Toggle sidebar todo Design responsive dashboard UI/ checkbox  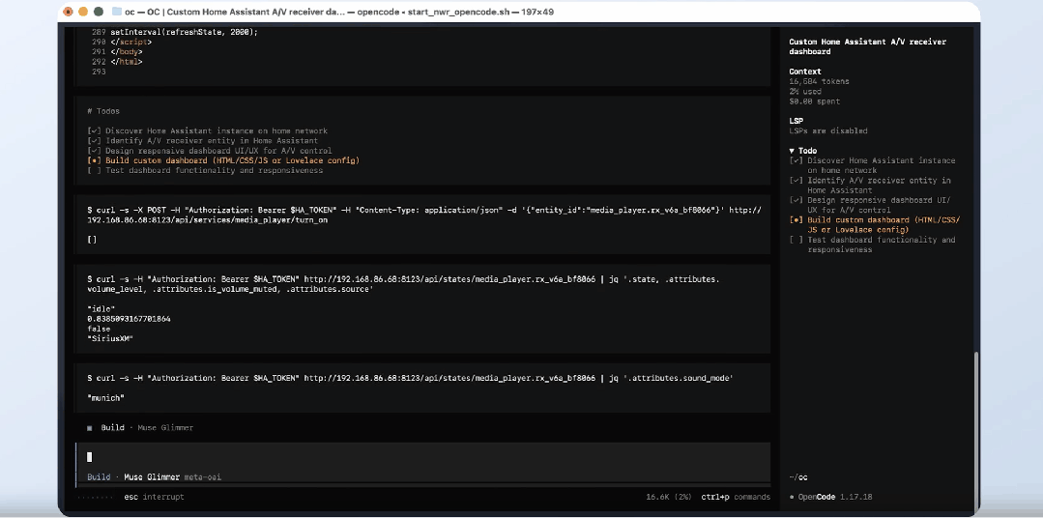[797, 200]
